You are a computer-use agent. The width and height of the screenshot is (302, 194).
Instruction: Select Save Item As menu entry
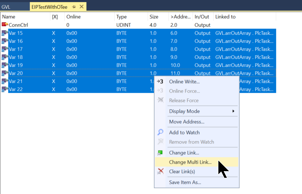[185, 182]
